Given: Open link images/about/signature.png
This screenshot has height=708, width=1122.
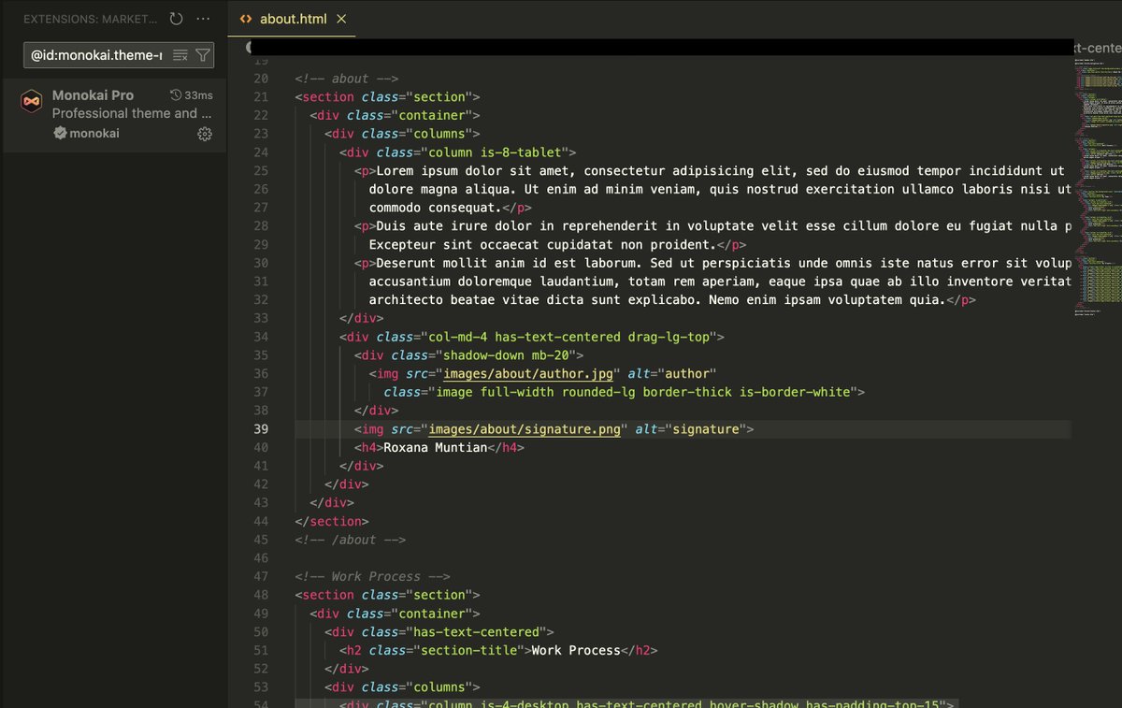Looking at the screenshot, I should click(x=526, y=428).
